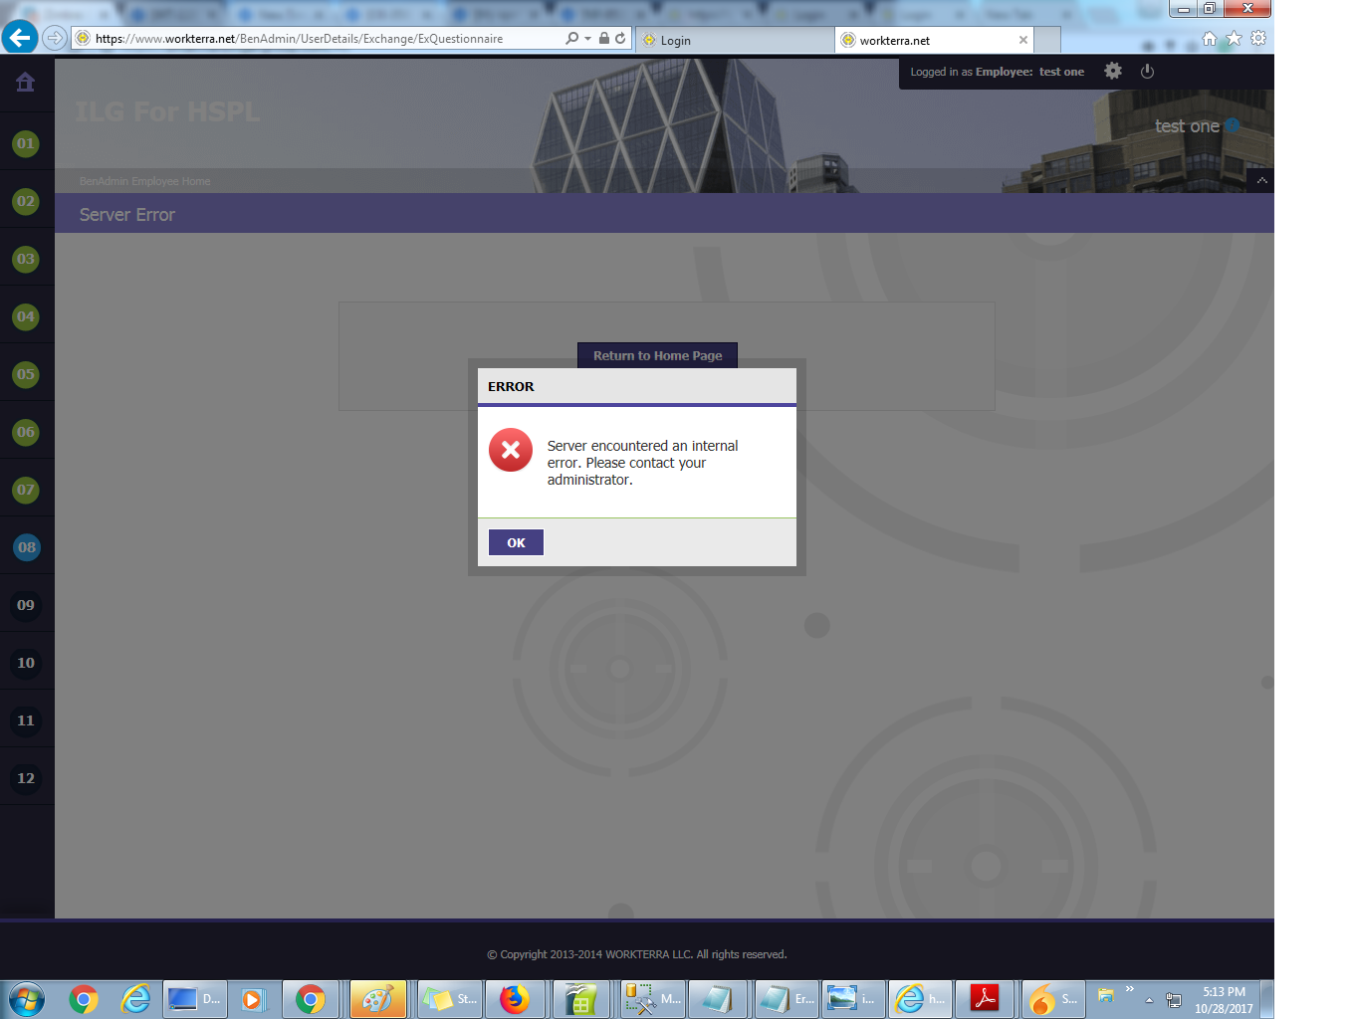Switch to the Login browser tab
Image resolution: width=1352 pixels, height=1019 pixels.
(x=737, y=40)
